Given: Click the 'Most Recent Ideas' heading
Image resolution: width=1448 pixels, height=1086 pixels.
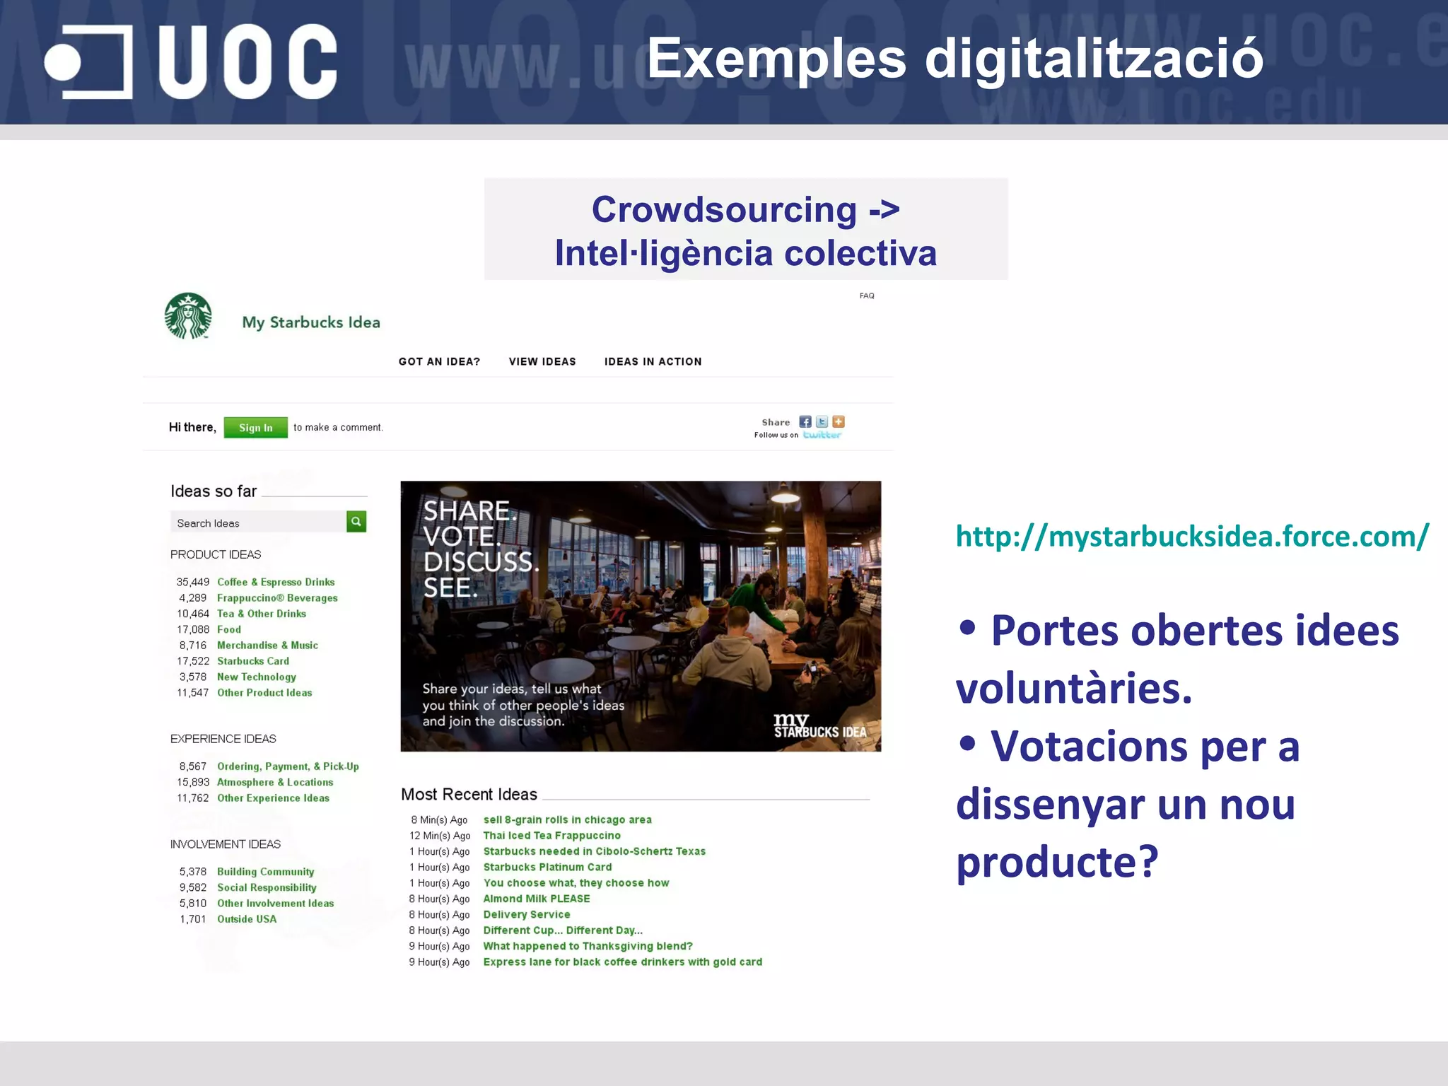Looking at the screenshot, I should pos(469,795).
